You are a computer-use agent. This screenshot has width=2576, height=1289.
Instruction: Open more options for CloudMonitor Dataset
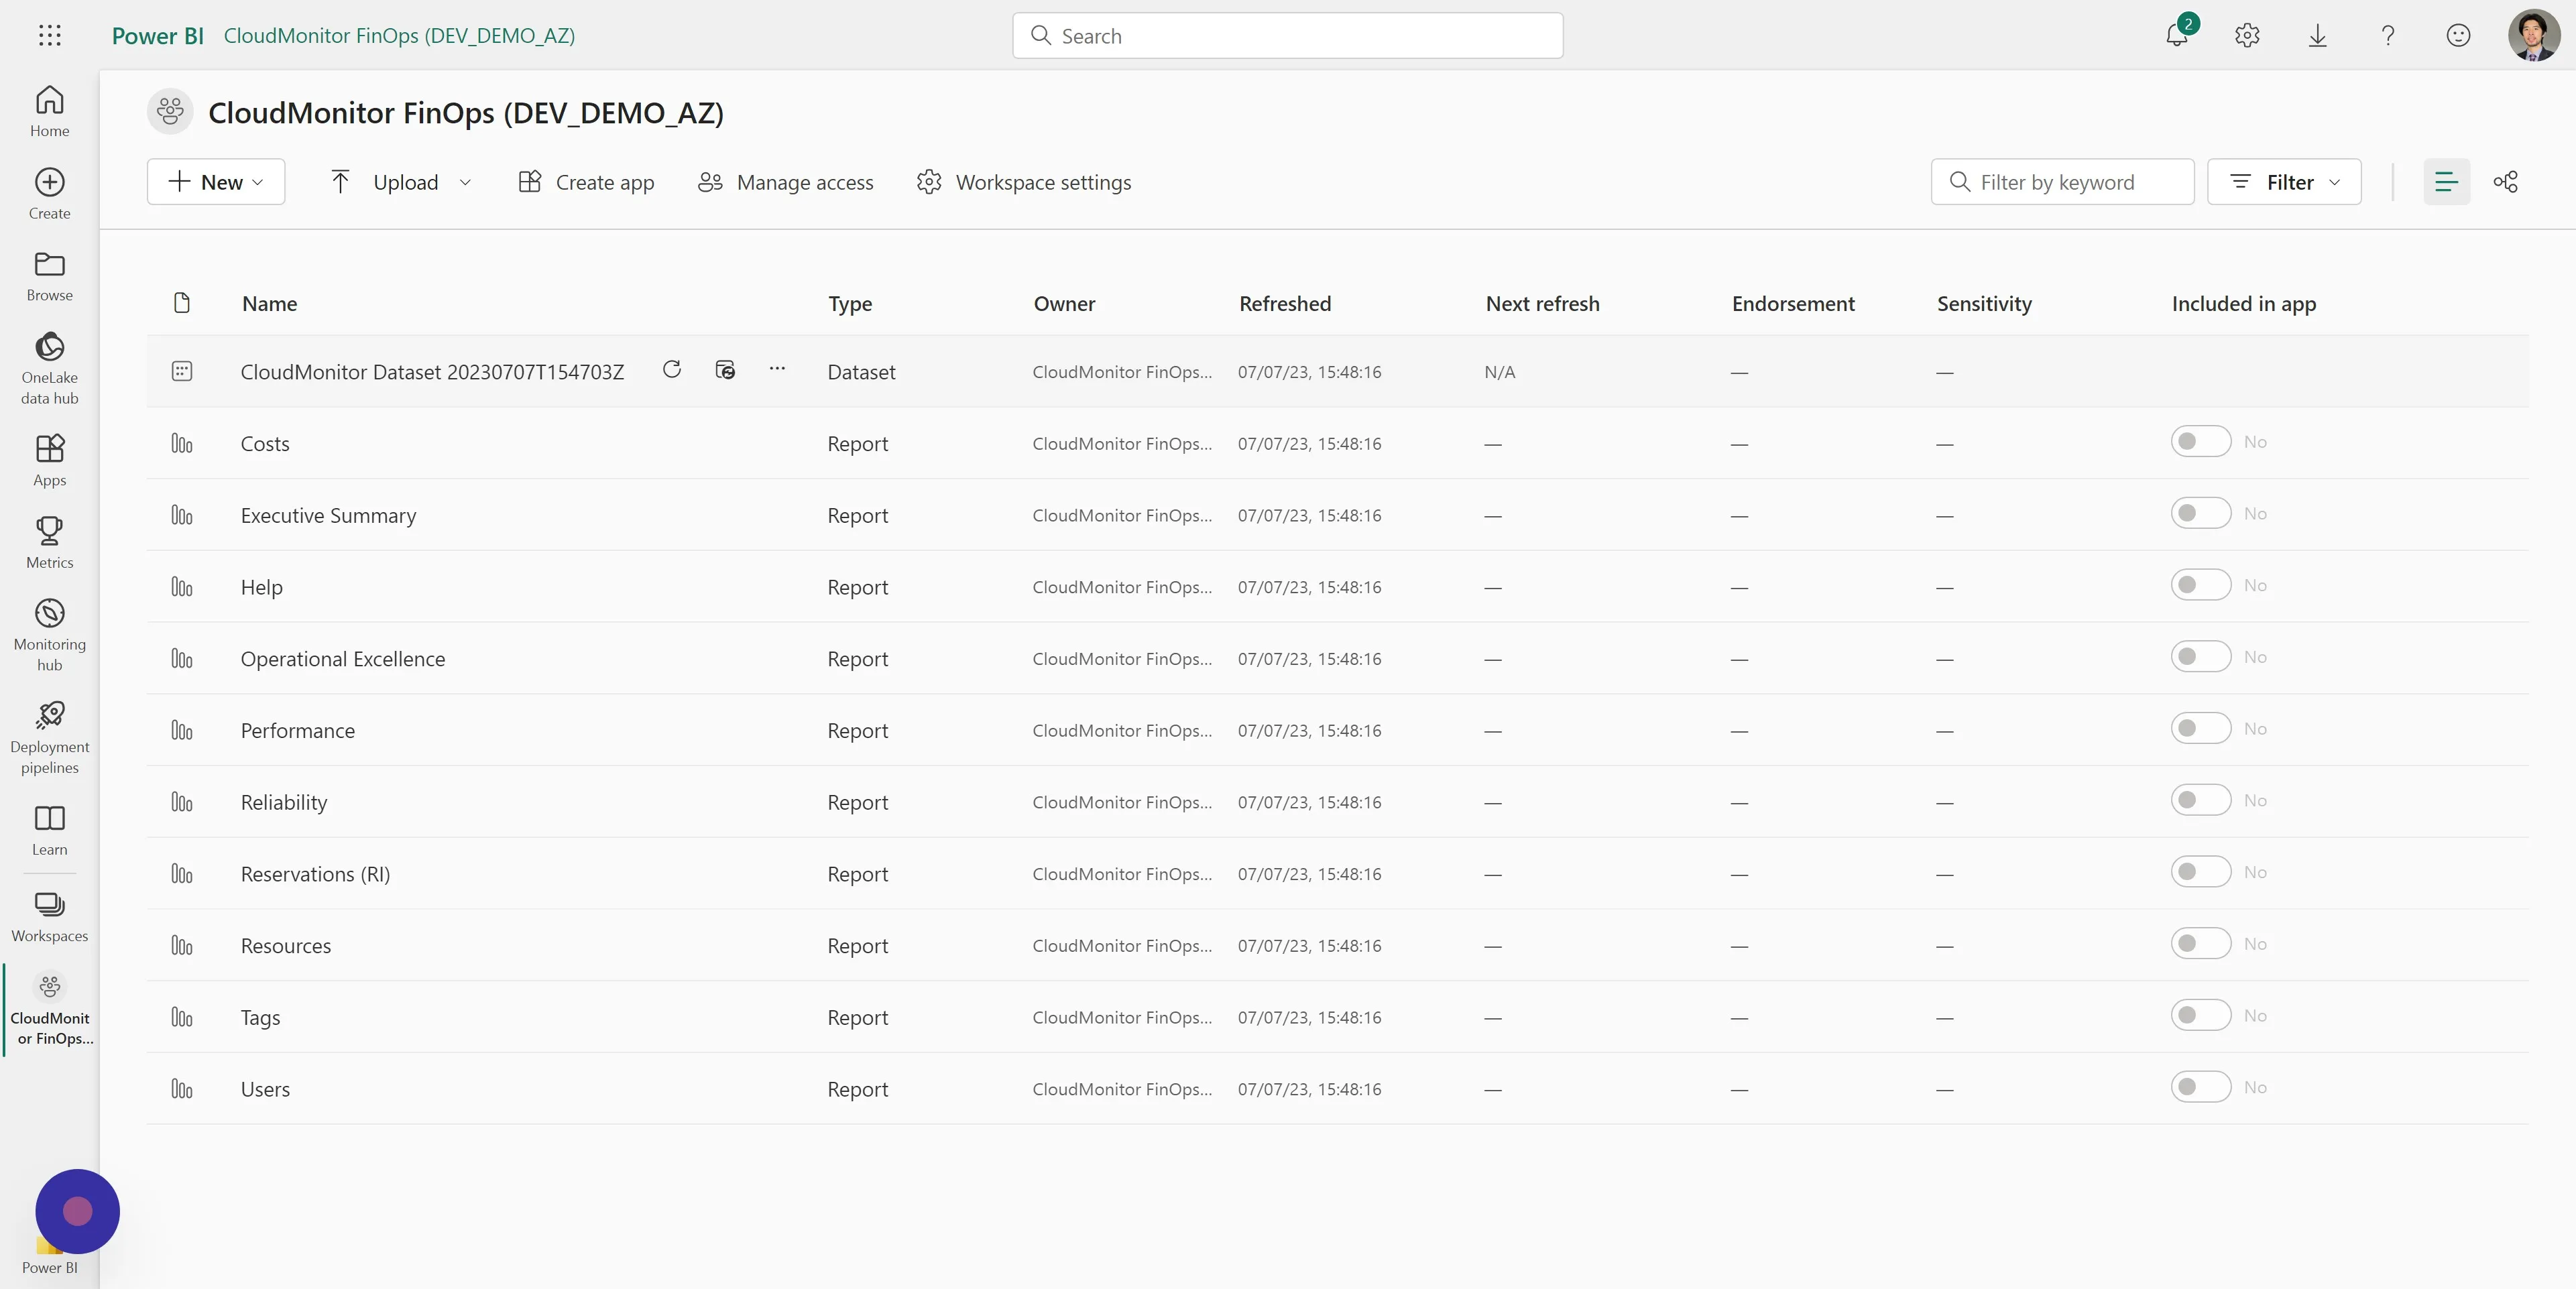[x=777, y=369]
